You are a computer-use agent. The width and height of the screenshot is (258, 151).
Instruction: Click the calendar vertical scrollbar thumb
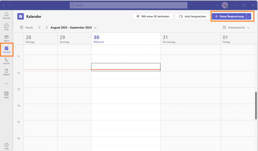tap(256, 105)
